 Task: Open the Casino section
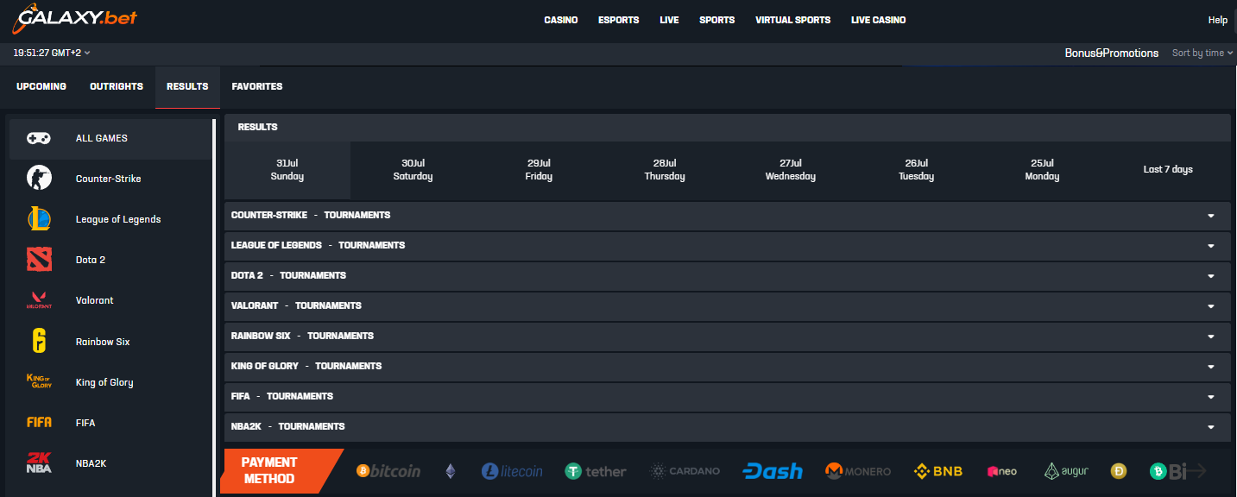[x=561, y=20]
